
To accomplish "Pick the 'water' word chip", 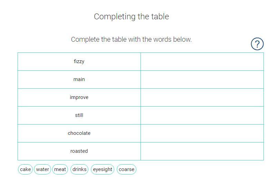I will pyautogui.click(x=42, y=169).
